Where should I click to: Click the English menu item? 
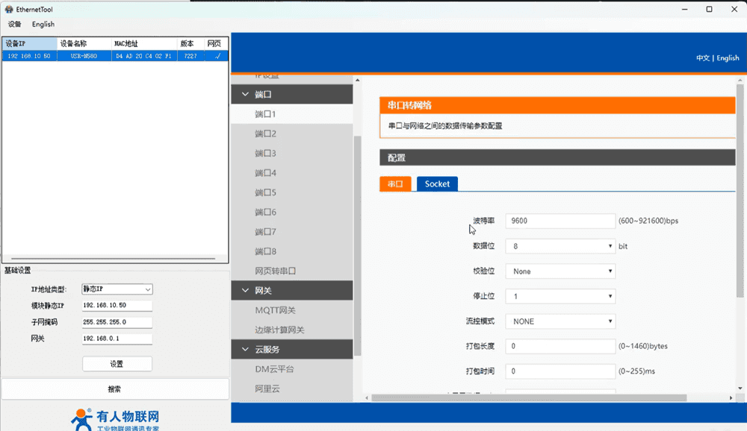coord(43,24)
